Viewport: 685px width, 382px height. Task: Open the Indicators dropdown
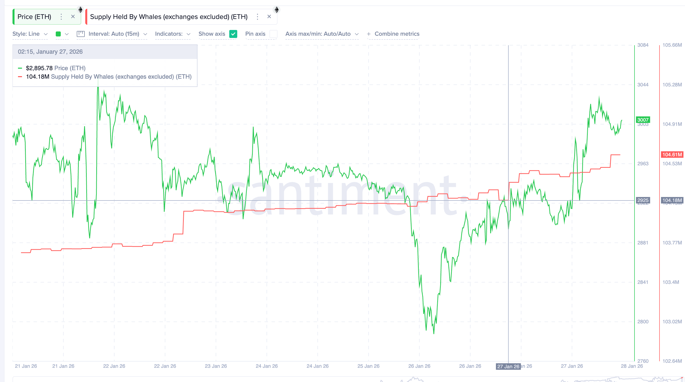(x=172, y=34)
